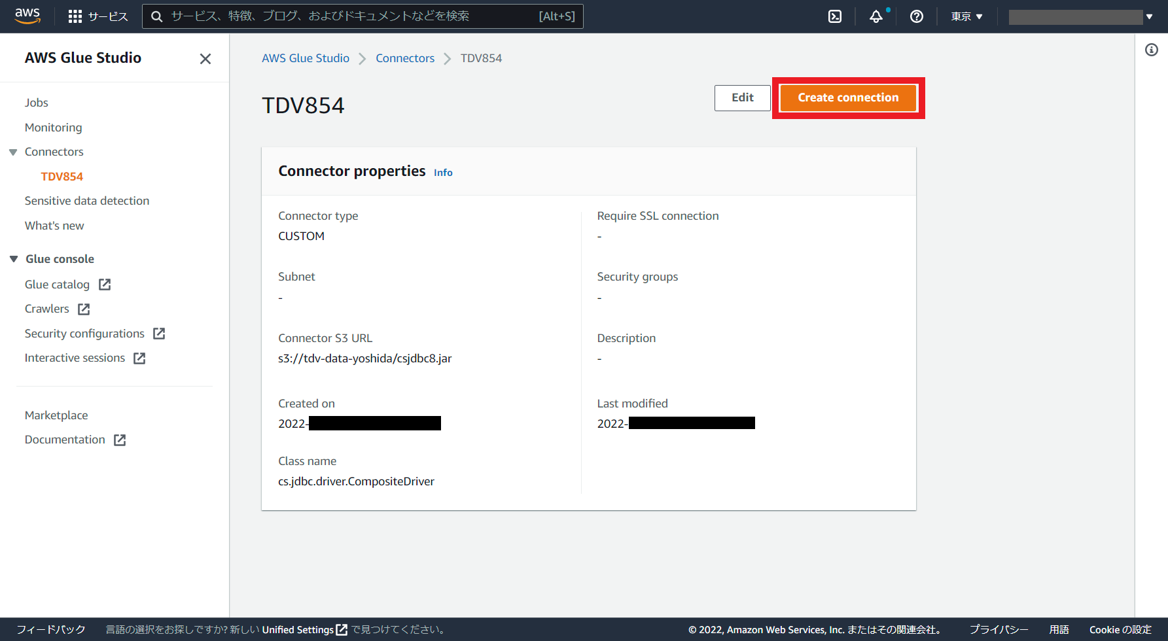Collapse the Glue console section
The height and width of the screenshot is (641, 1168).
(14, 259)
